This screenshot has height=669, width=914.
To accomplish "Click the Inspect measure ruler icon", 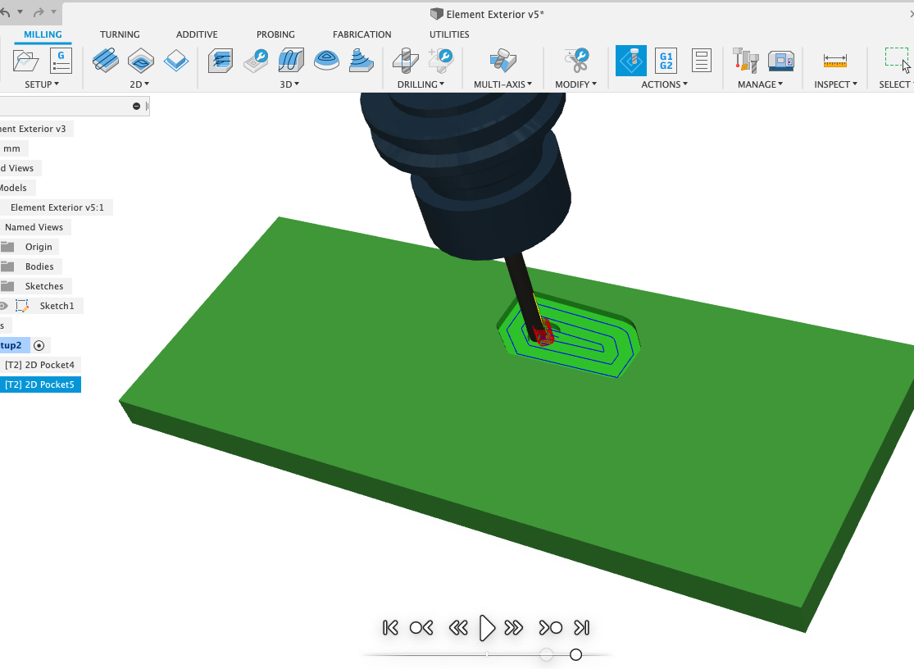I will click(834, 61).
